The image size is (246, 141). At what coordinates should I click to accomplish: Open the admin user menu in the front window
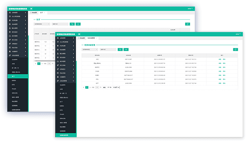[237, 34]
